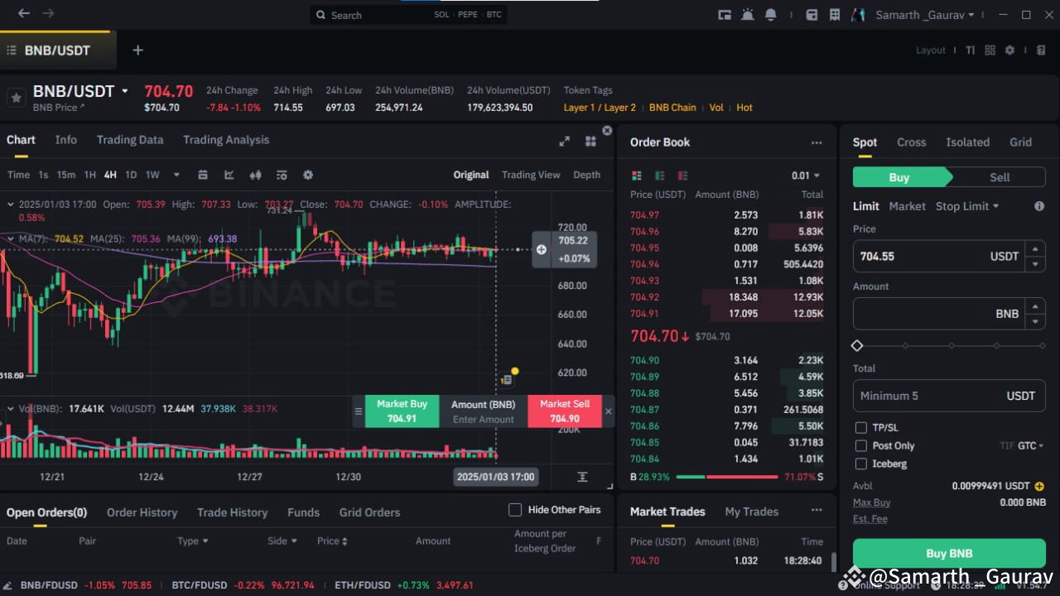Collapse the Vol(BNB) indicator chevron
The image size is (1060, 596).
(x=10, y=409)
